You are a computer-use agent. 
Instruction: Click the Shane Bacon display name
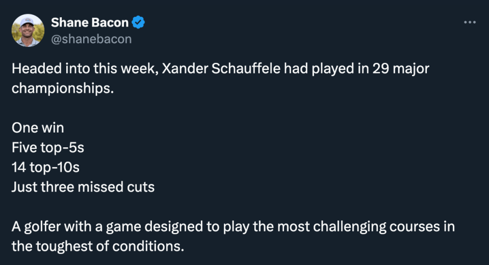click(90, 22)
